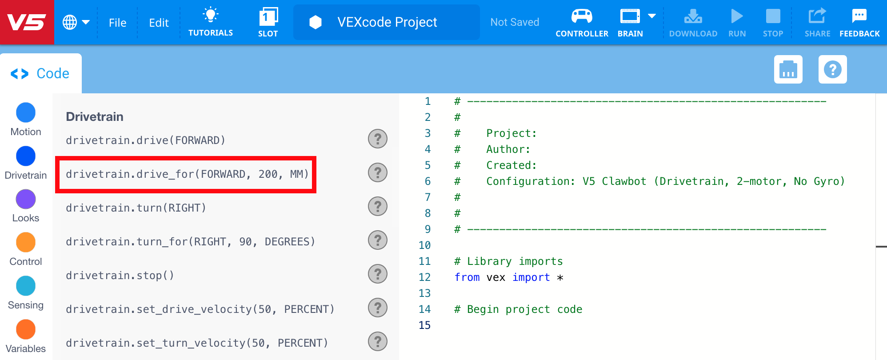Select the orange Control category circle
887x360 pixels.
tap(26, 243)
